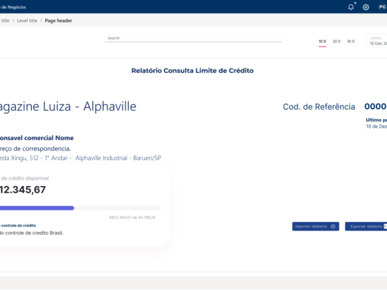Viewport: 387px width, 290px height.
Task: Select the 30 D period tab
Action: click(351, 42)
